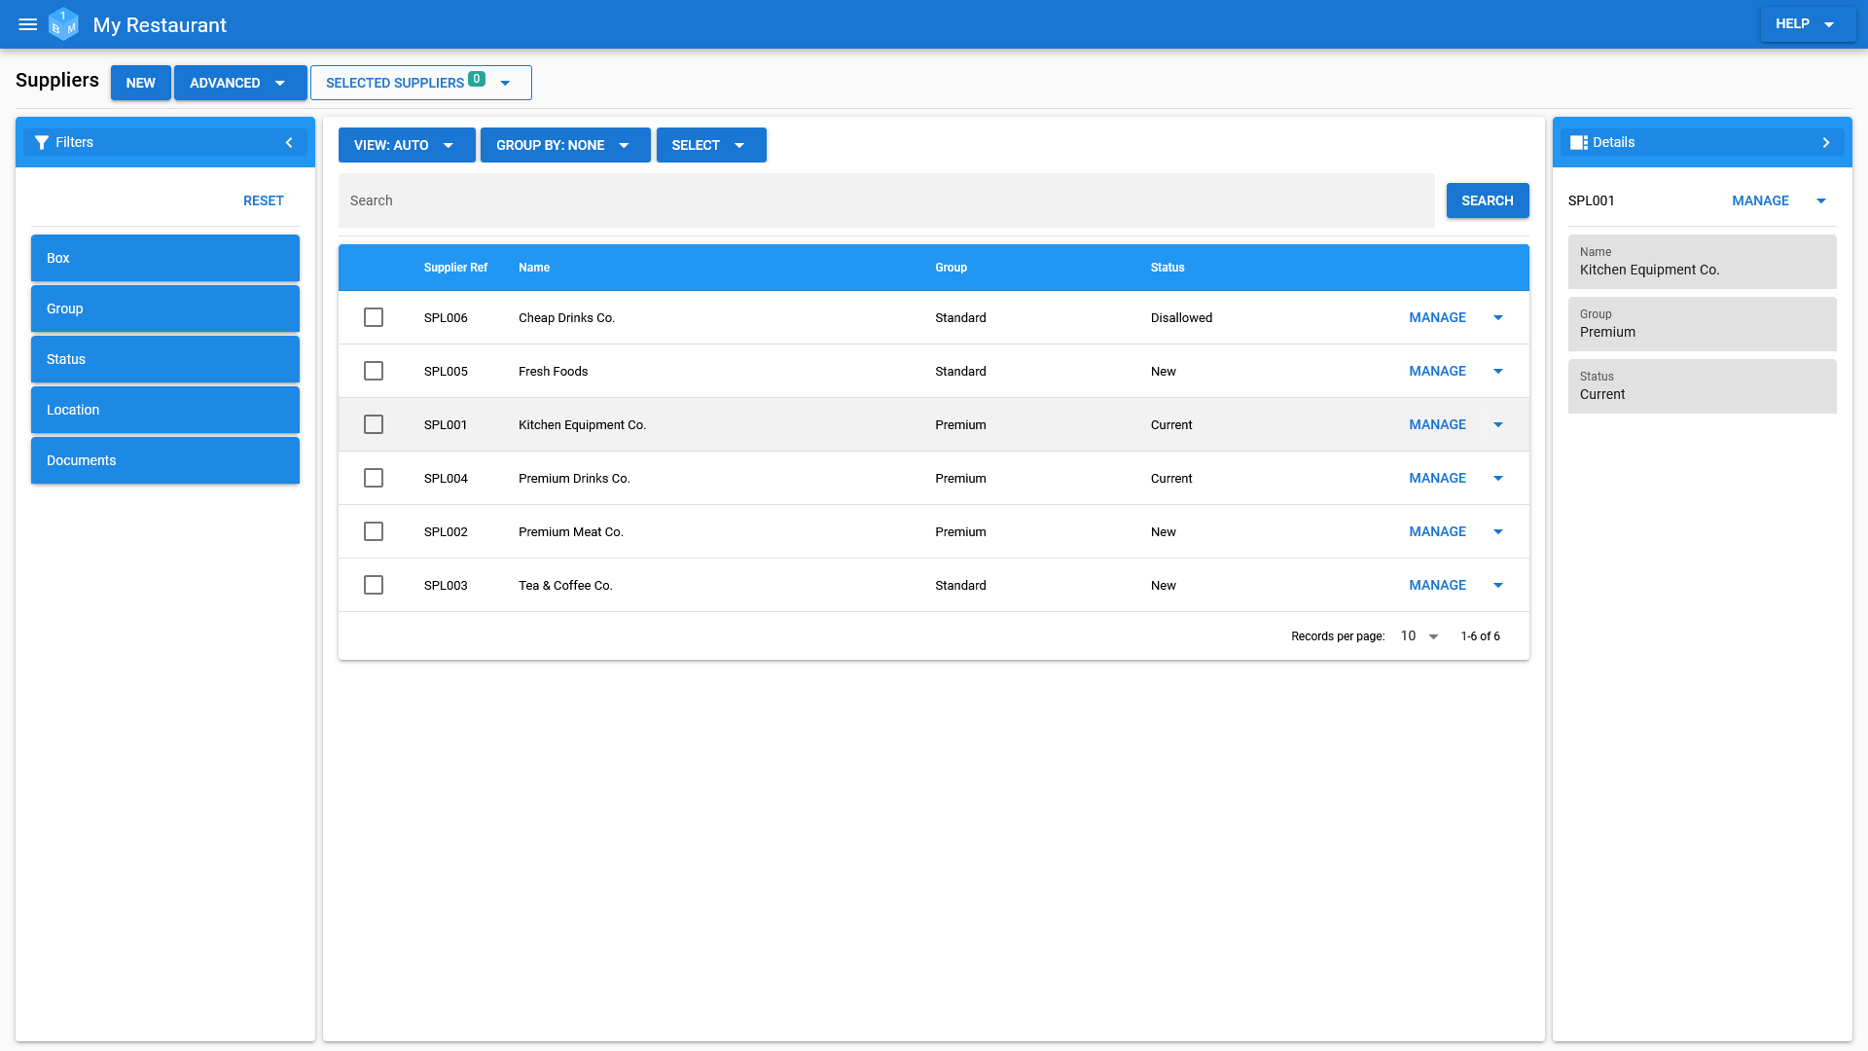The width and height of the screenshot is (1868, 1051).
Task: Toggle checkbox for Tea & Coffee Co. row
Action: 374,584
